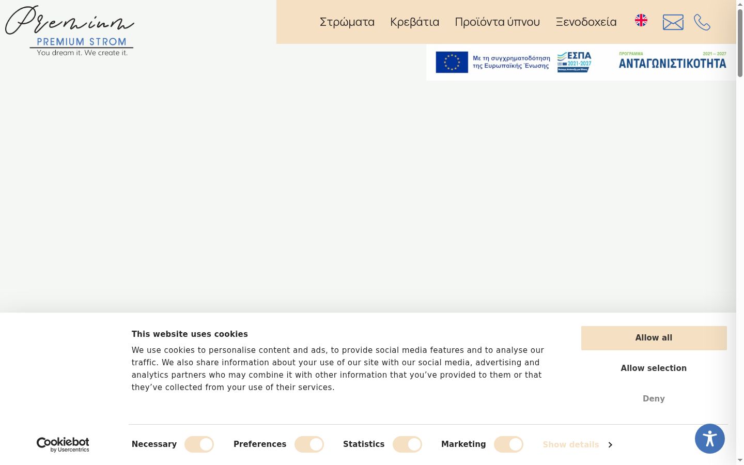Open the Στρώματα menu item
This screenshot has width=744, height=465.
pyautogui.click(x=347, y=22)
